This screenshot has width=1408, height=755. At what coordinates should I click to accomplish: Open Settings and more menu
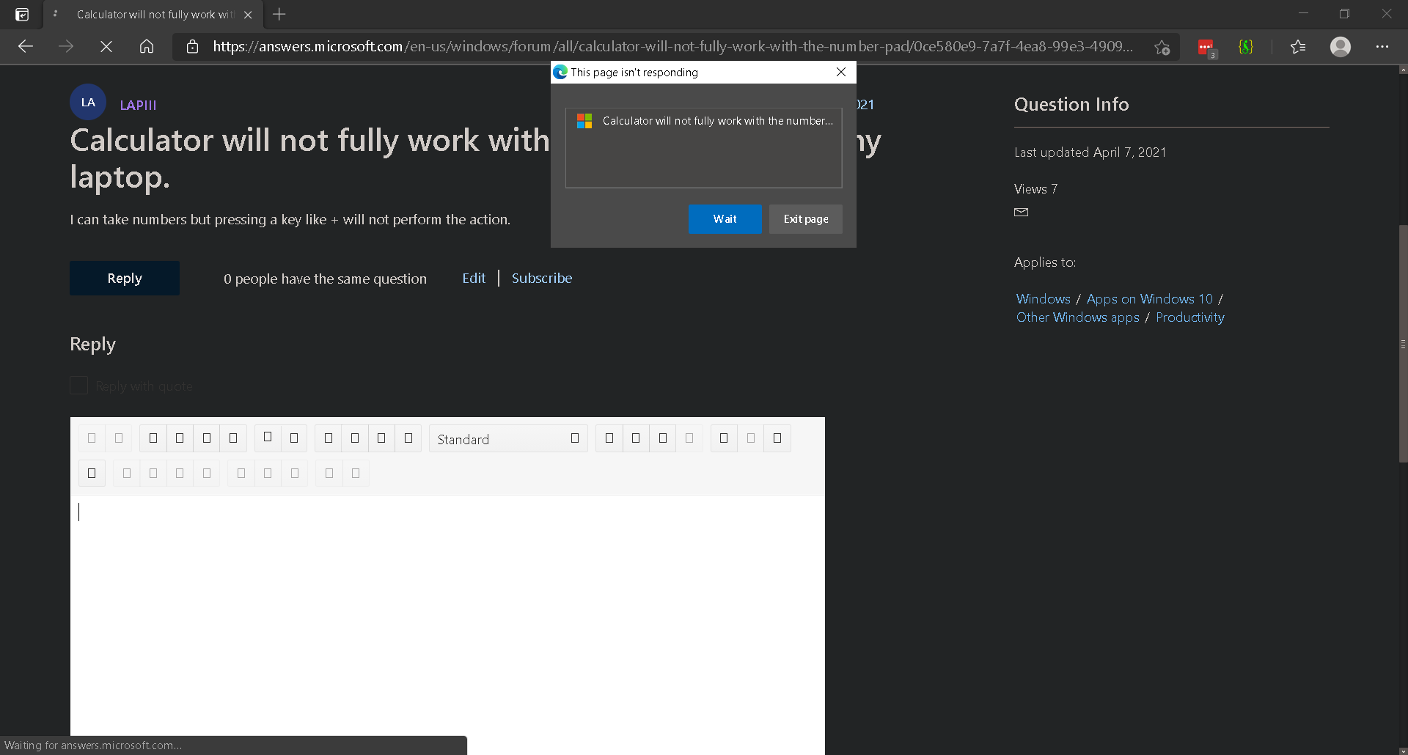pyautogui.click(x=1382, y=46)
